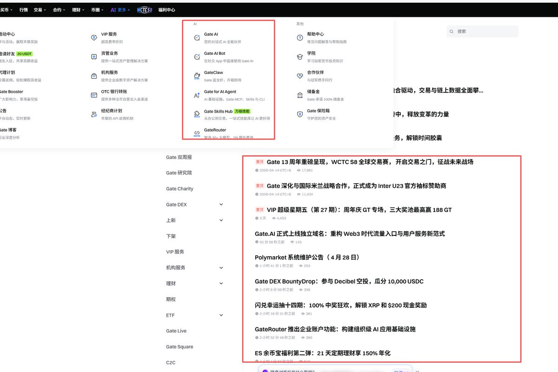Expand the sidebar 理财 chevron
This screenshot has height=372, width=558.
(x=221, y=284)
